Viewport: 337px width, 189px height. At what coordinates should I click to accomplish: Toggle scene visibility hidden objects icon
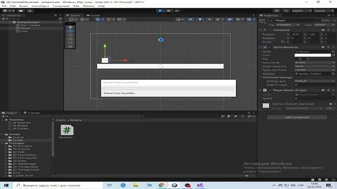coord(230,19)
